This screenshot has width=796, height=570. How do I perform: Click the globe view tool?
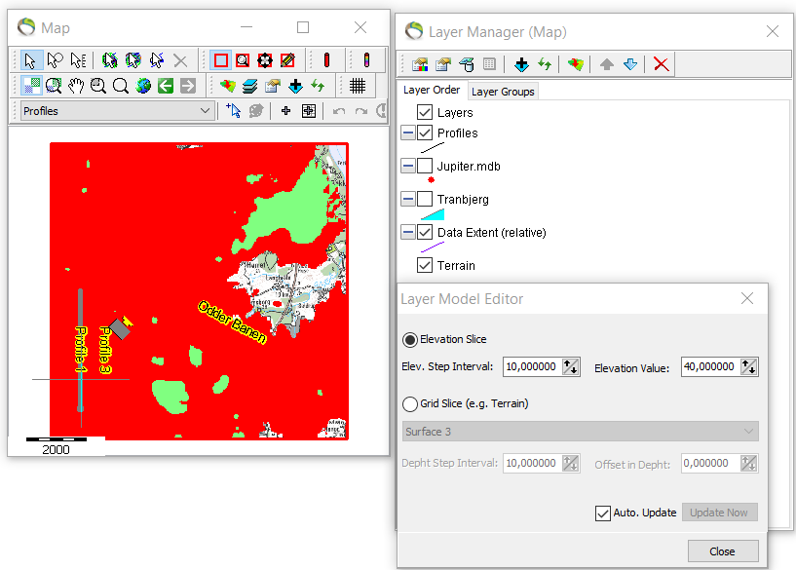(143, 85)
